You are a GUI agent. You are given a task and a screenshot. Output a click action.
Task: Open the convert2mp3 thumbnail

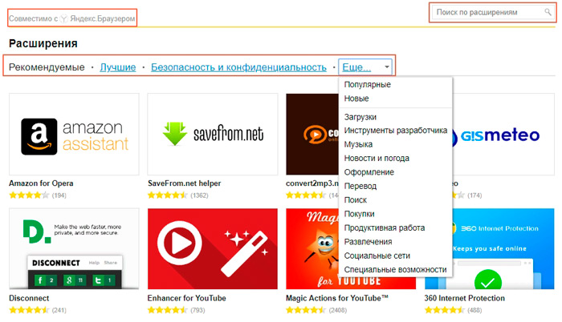312,135
